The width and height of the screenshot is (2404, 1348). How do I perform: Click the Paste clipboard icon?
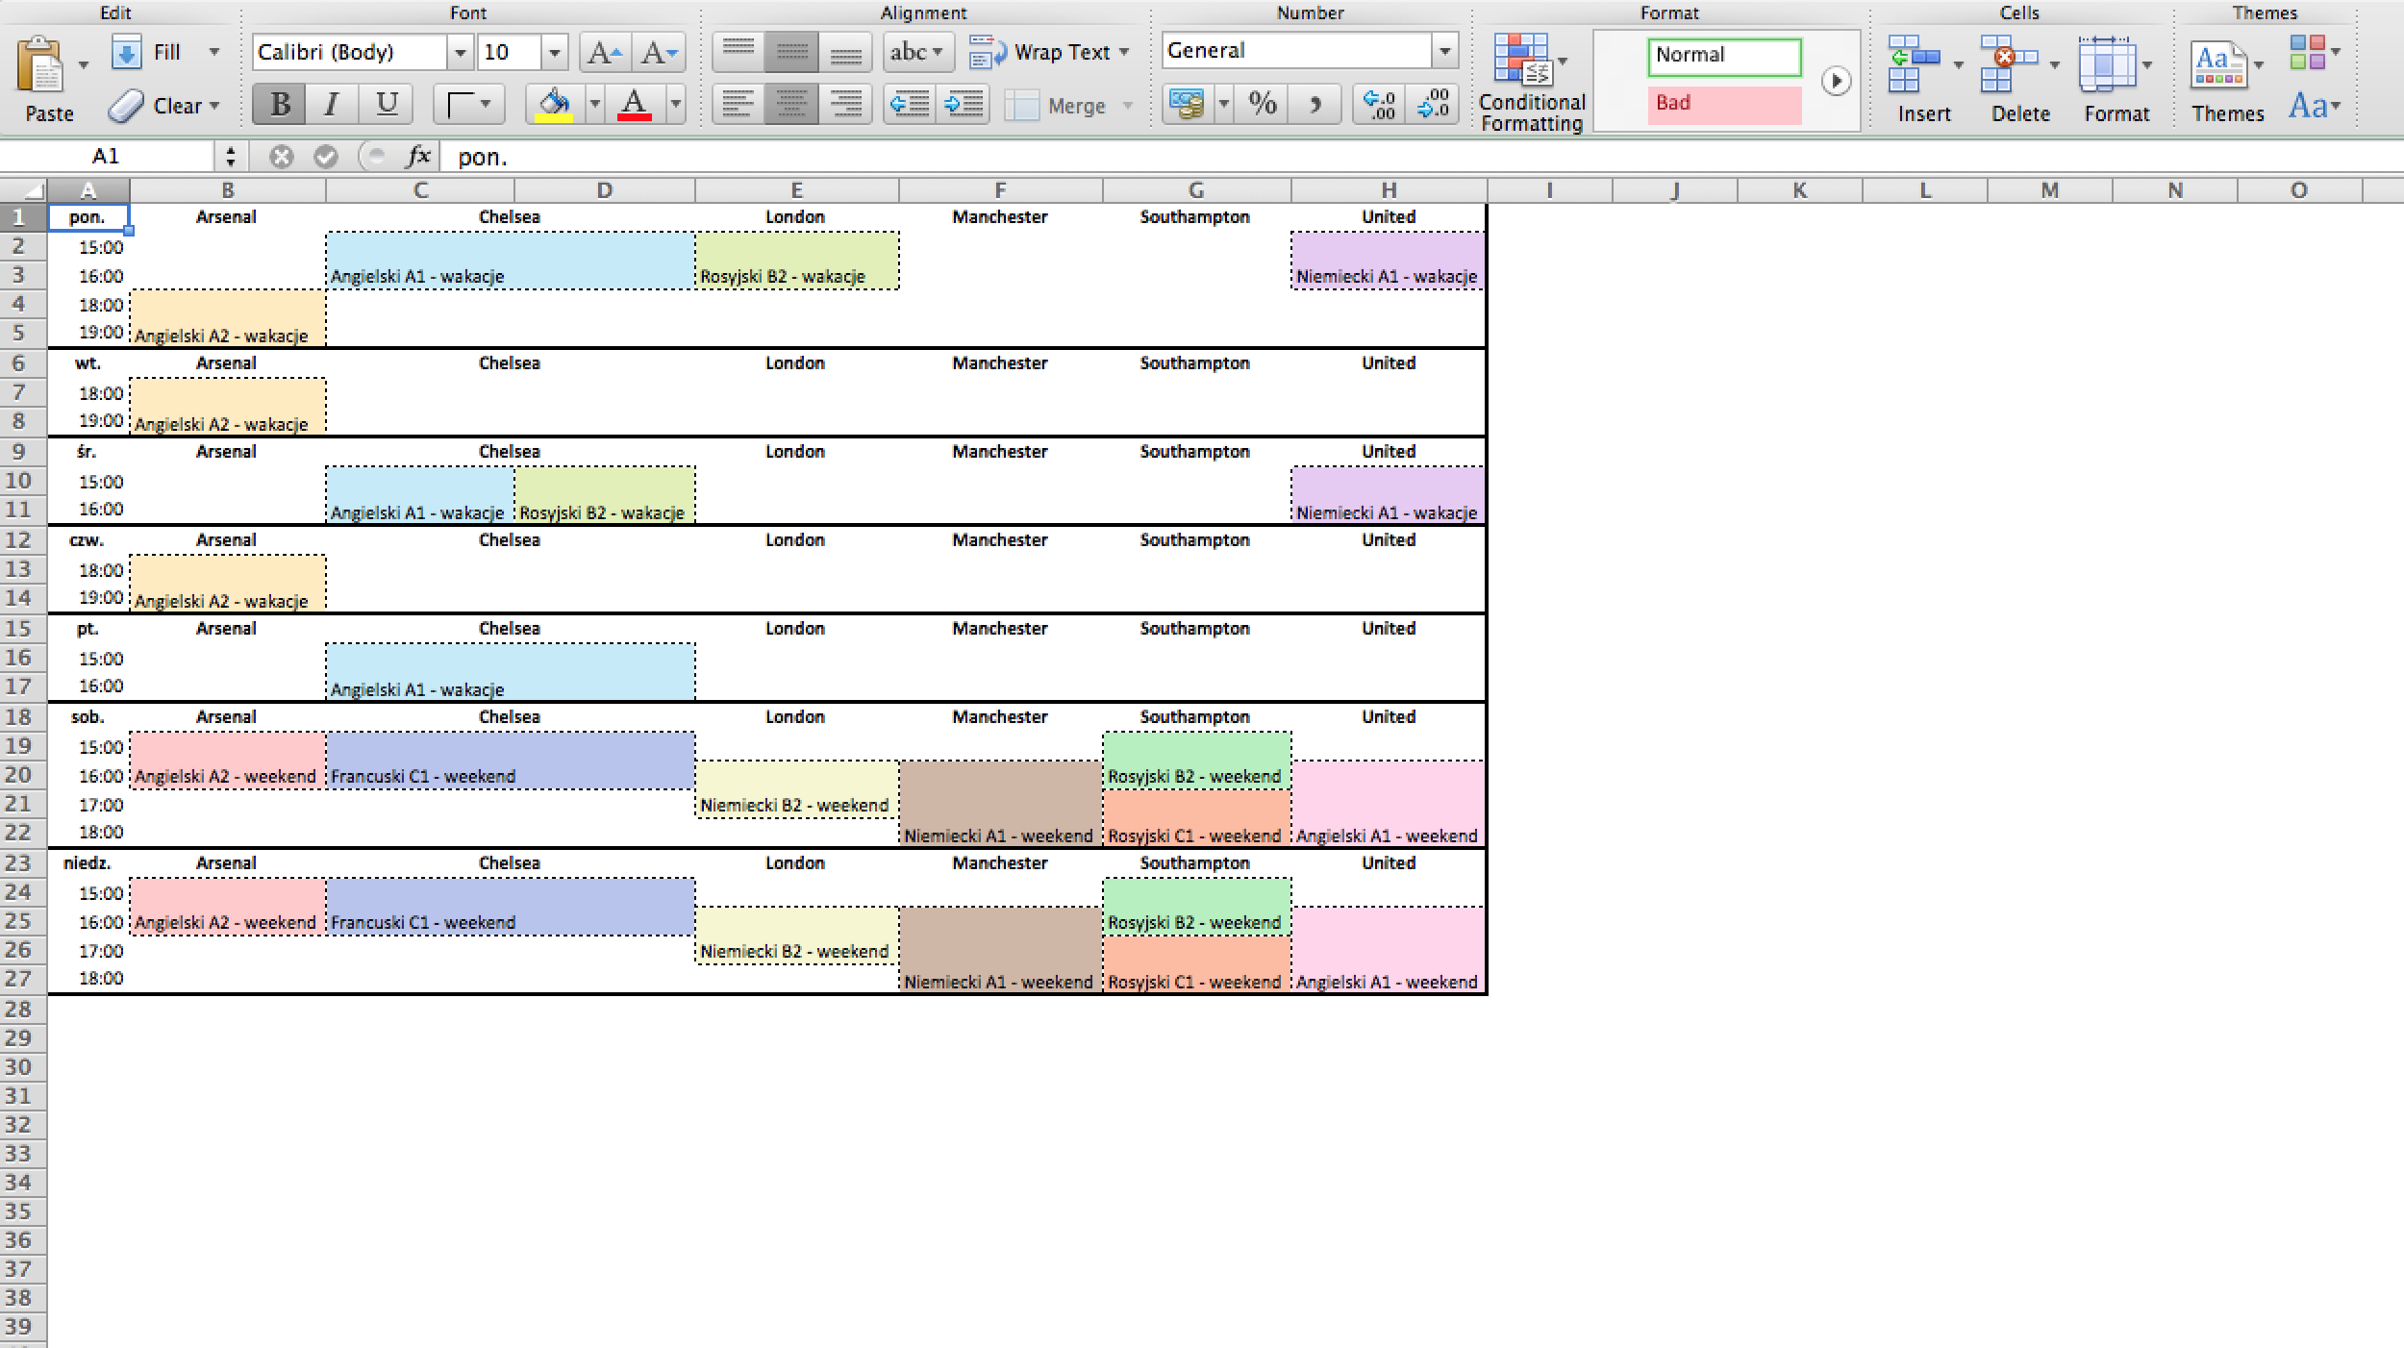click(x=40, y=65)
